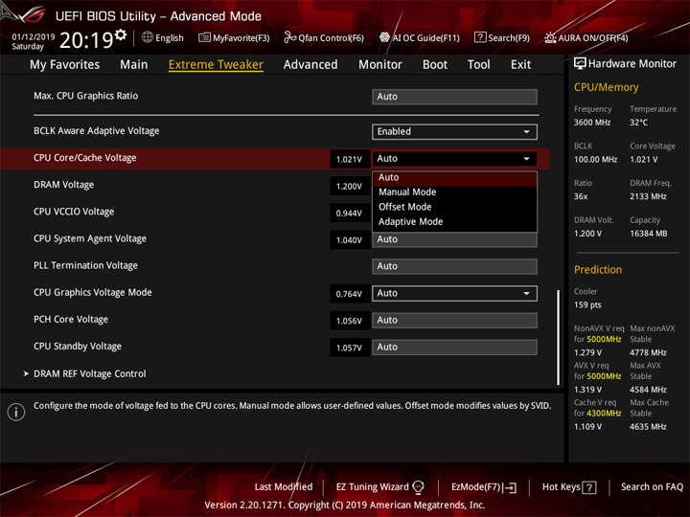The width and height of the screenshot is (690, 517).
Task: Click PLL Termination Voltage field
Action: (x=454, y=266)
